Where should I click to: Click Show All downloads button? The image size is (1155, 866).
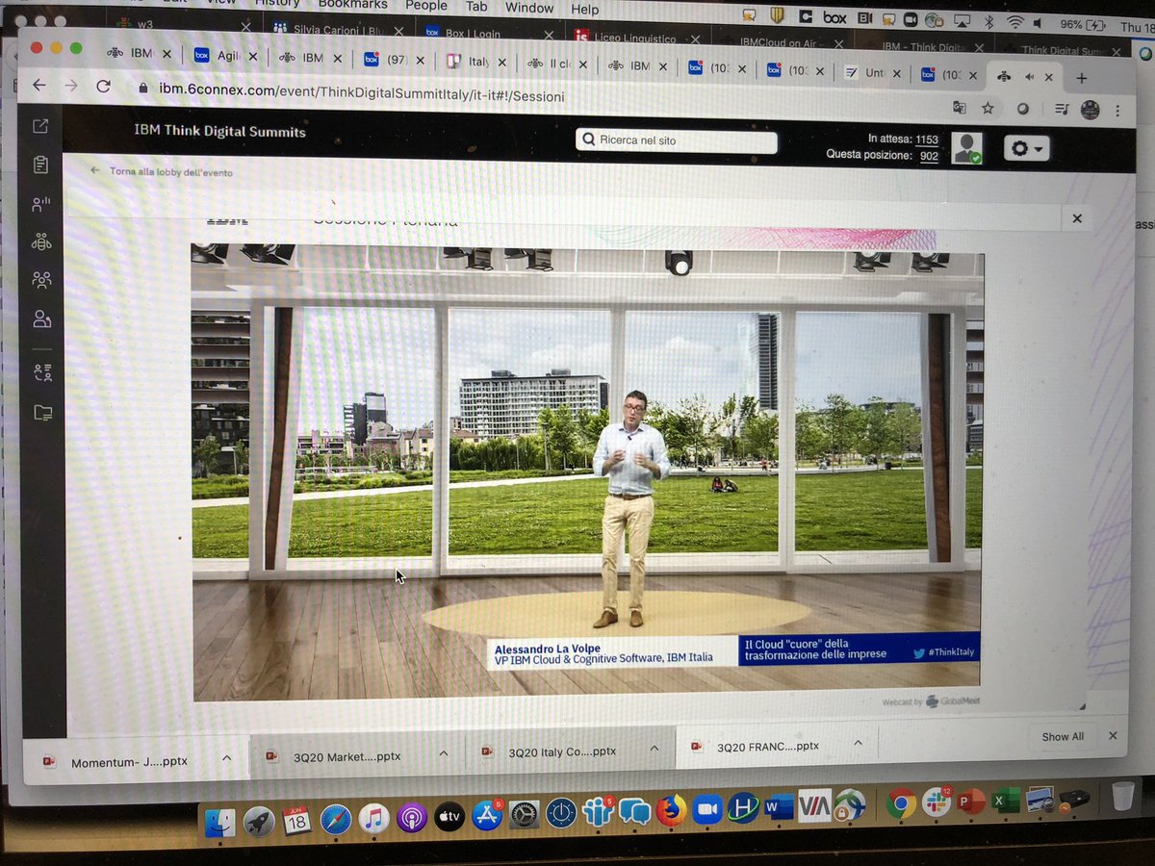tap(1063, 736)
